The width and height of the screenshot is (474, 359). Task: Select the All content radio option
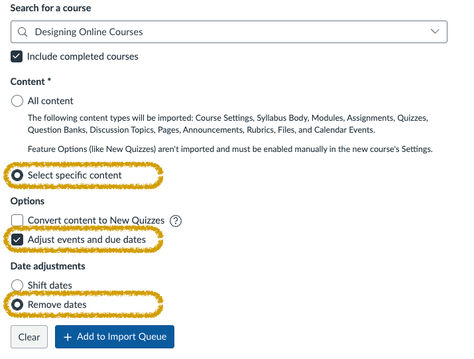[17, 102]
